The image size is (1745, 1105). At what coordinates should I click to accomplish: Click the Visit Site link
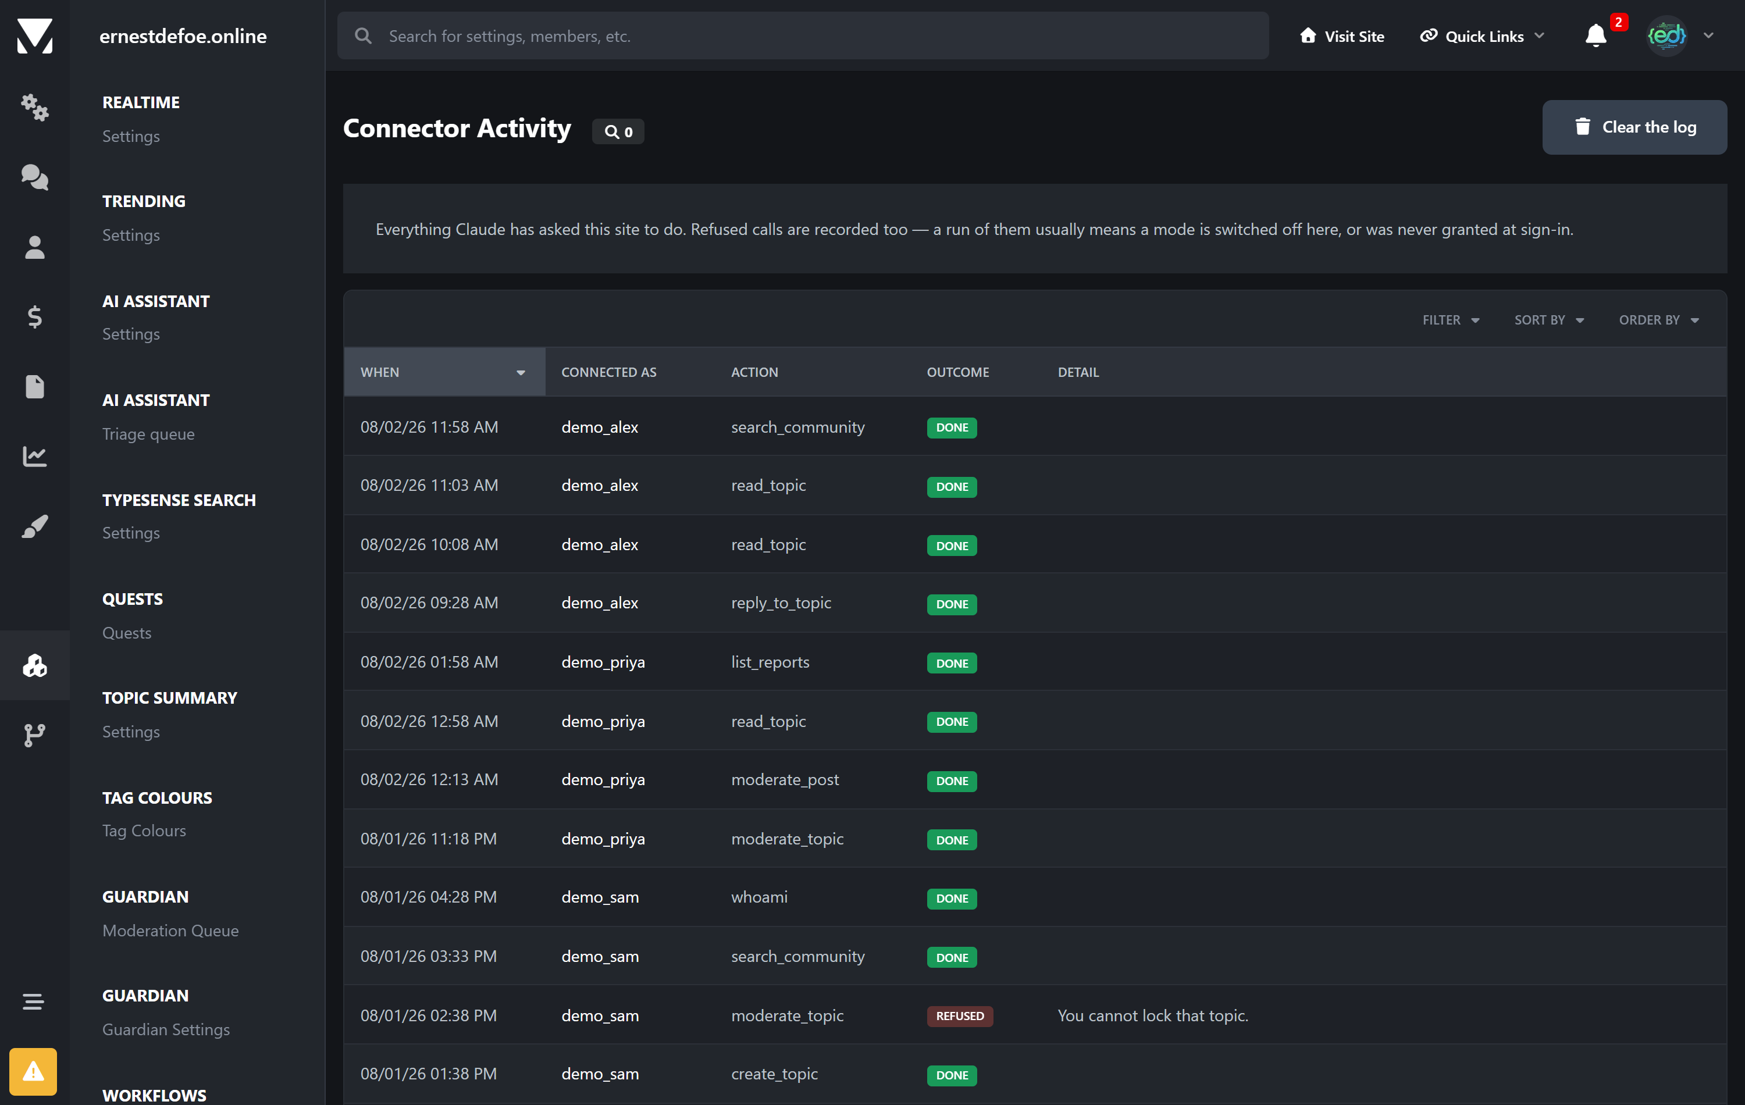[1341, 36]
